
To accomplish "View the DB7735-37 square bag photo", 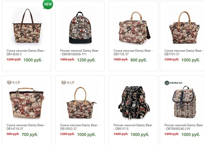I will point(133,28).
